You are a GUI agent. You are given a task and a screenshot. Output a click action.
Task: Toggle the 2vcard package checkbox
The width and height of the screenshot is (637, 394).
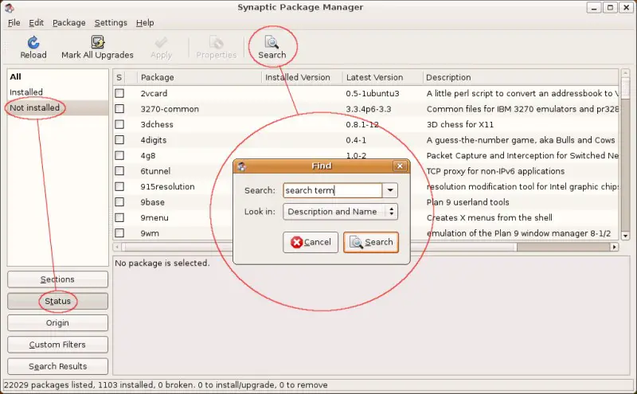(x=119, y=93)
